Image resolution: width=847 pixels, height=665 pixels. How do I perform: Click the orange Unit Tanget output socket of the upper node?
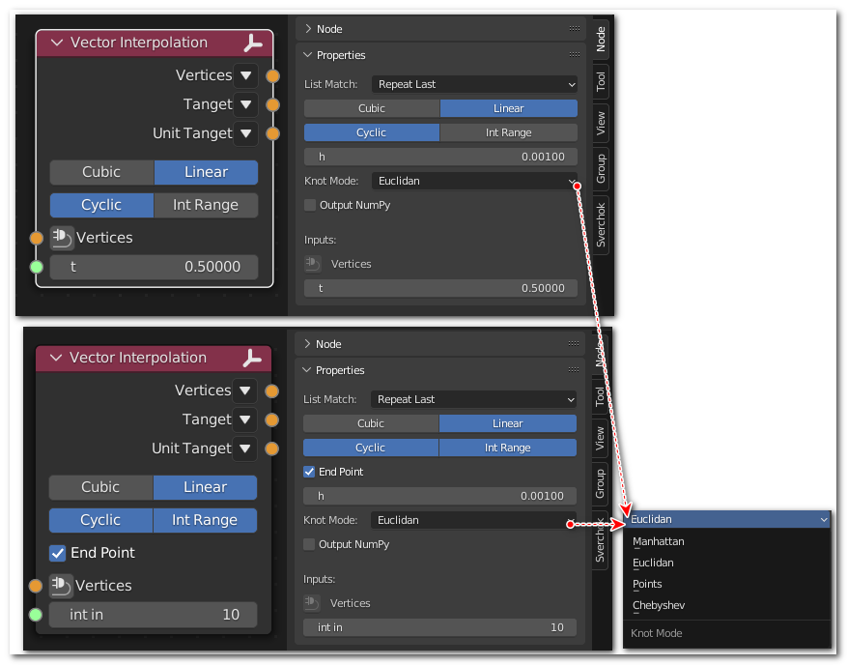coord(272,133)
